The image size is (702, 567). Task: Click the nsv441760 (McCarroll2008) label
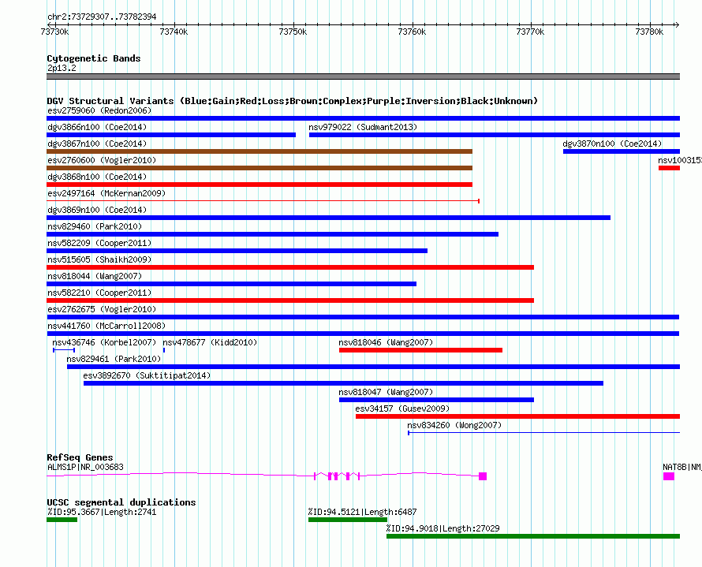(x=106, y=326)
